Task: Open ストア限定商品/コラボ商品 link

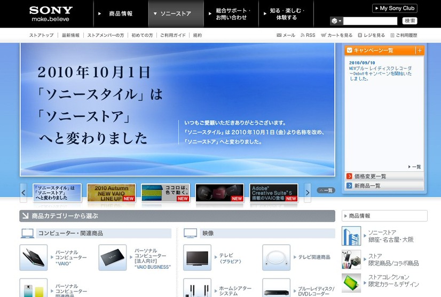Action: (x=393, y=260)
